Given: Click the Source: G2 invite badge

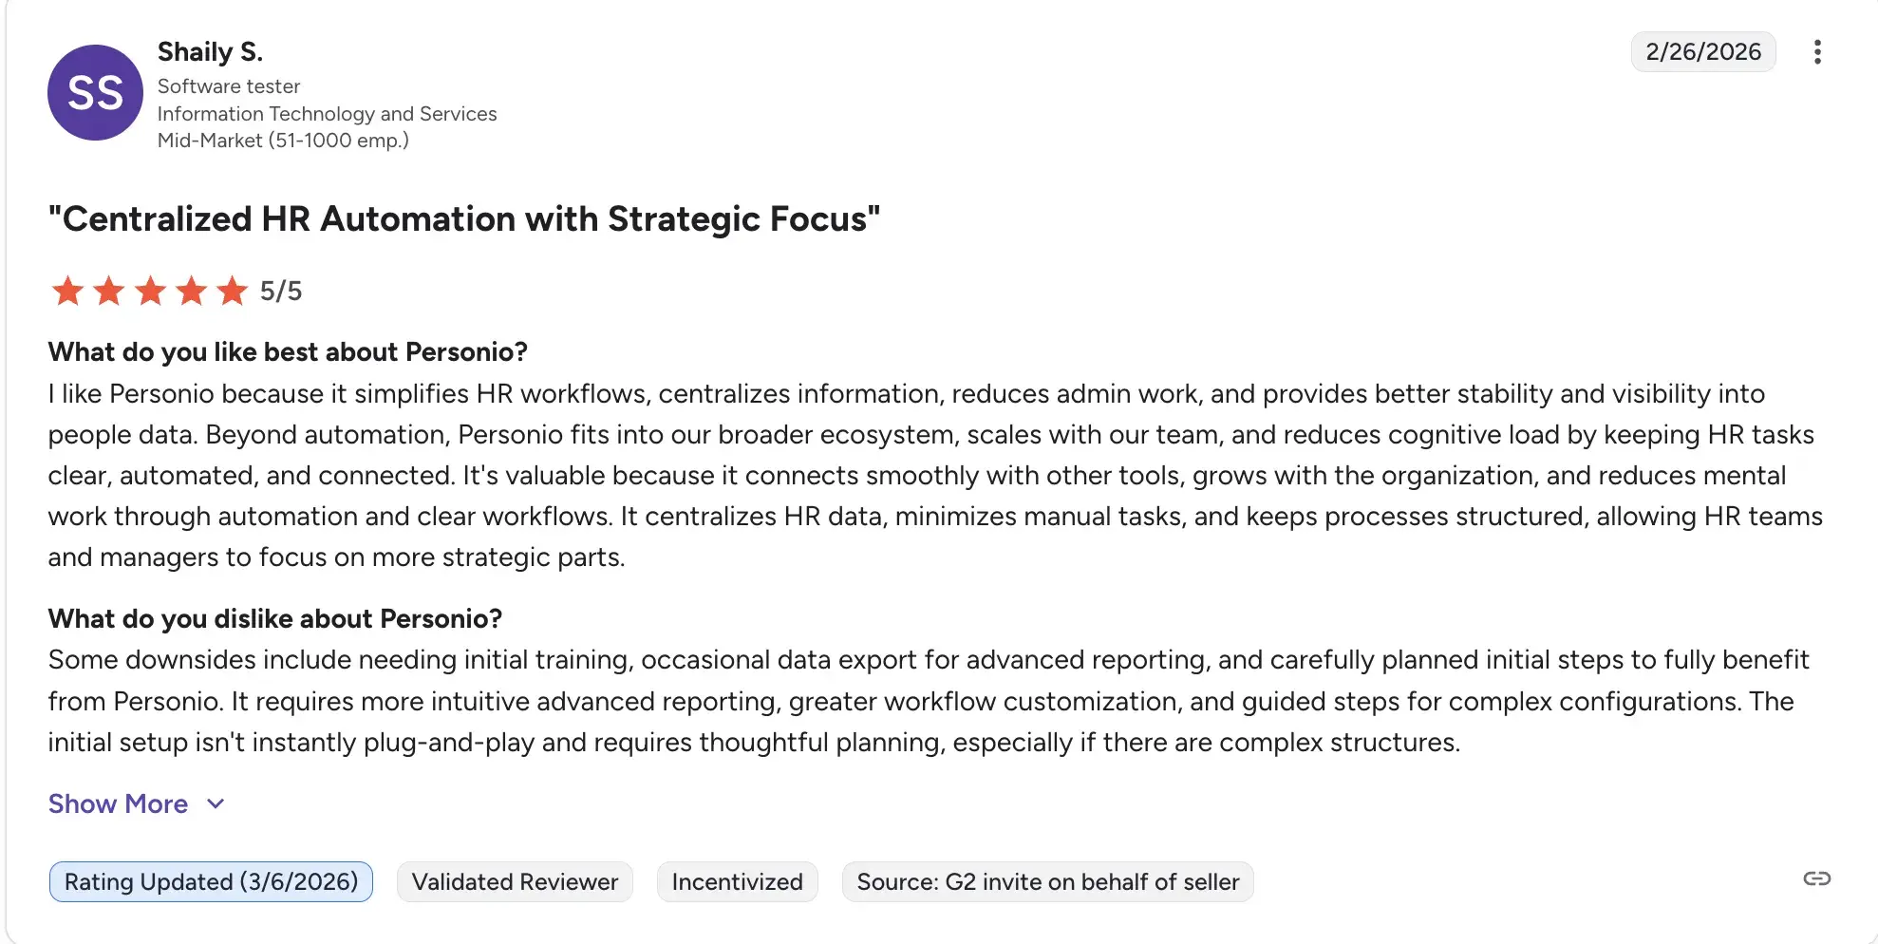Looking at the screenshot, I should (x=1047, y=882).
